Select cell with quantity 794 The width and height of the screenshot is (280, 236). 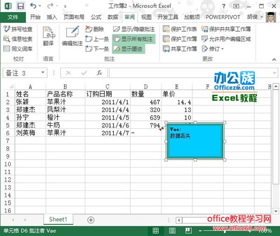[x=146, y=125]
